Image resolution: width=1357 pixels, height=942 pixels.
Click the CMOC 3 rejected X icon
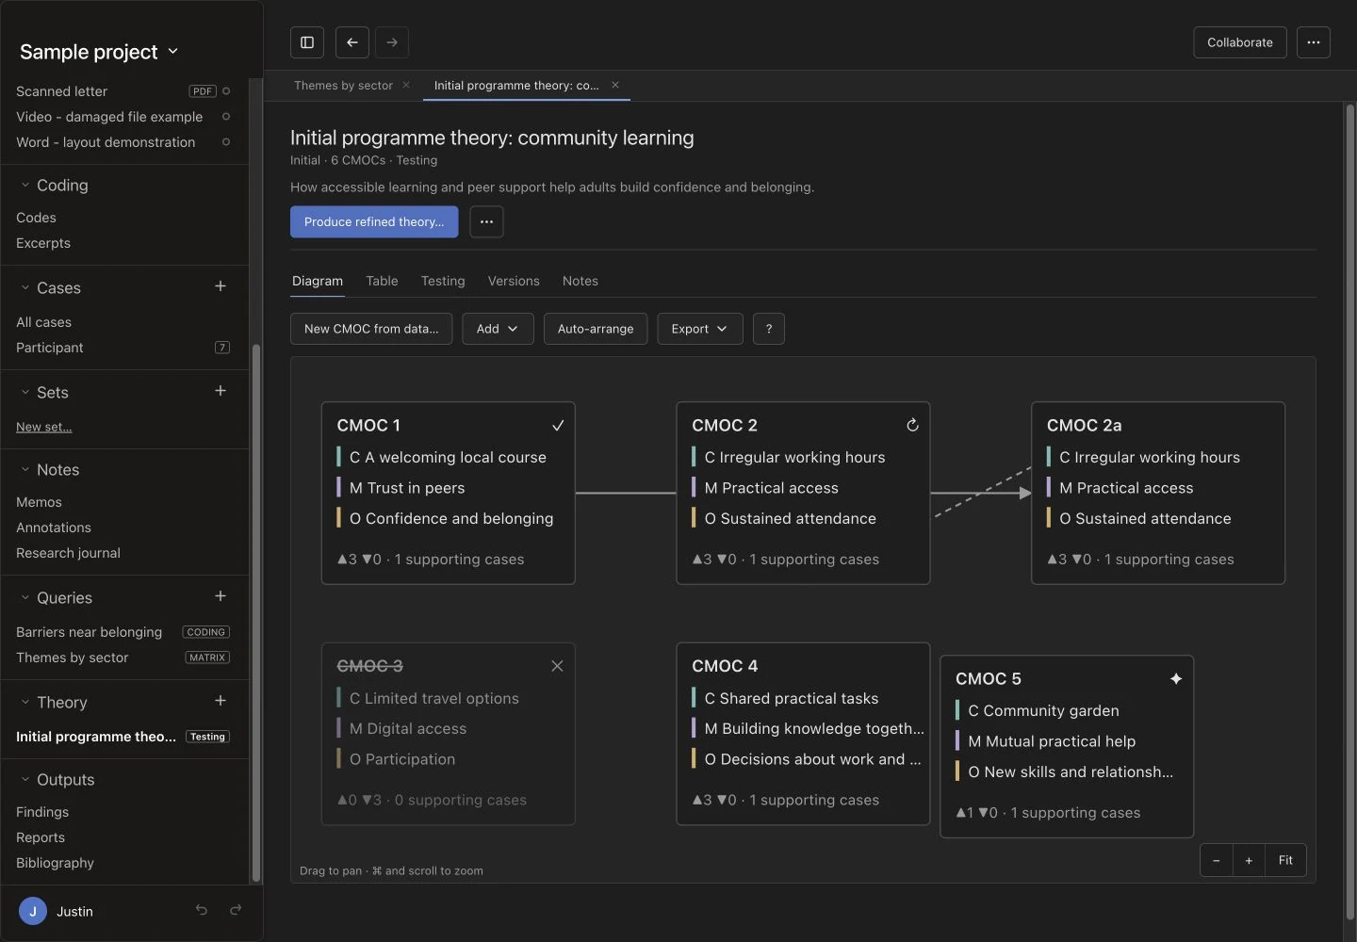click(557, 666)
